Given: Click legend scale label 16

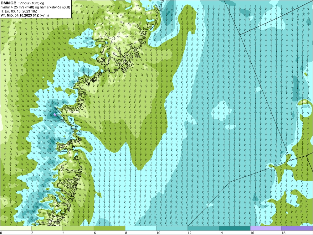Looking at the screenshot, I should click(x=252, y=233).
